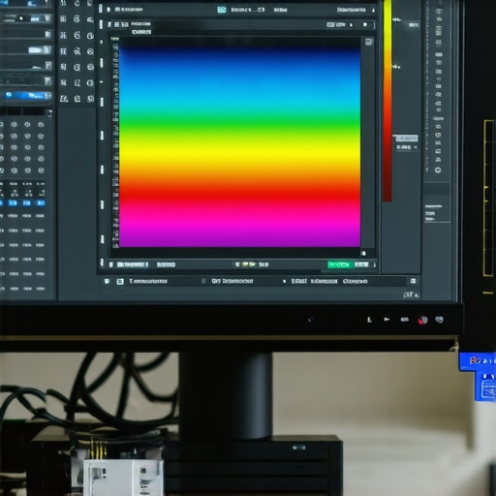Screen dimensions: 496x496
Task: Click the rainbow gradient canvas preview
Action: [x=239, y=146]
